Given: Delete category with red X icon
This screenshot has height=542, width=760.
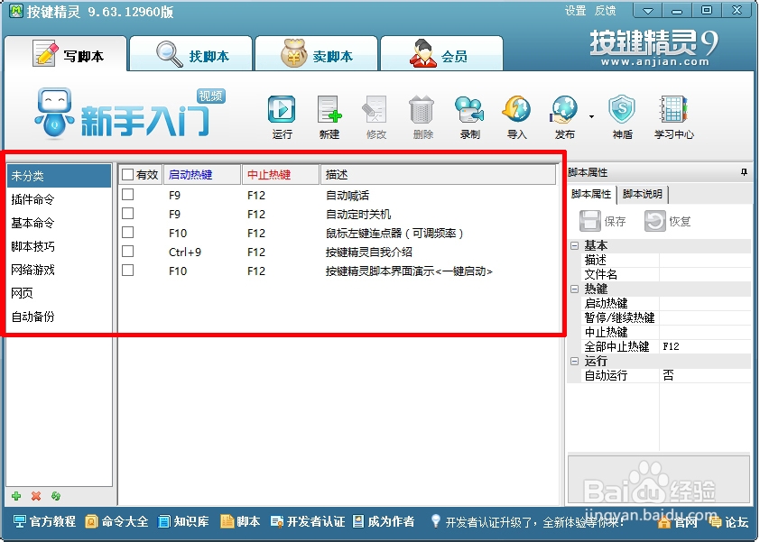Looking at the screenshot, I should [36, 496].
